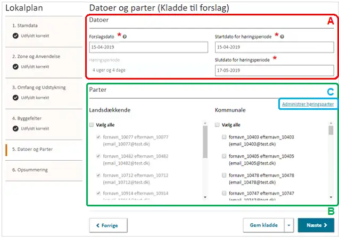Click Næste button
The height and width of the screenshot is (244, 339).
(x=316, y=225)
